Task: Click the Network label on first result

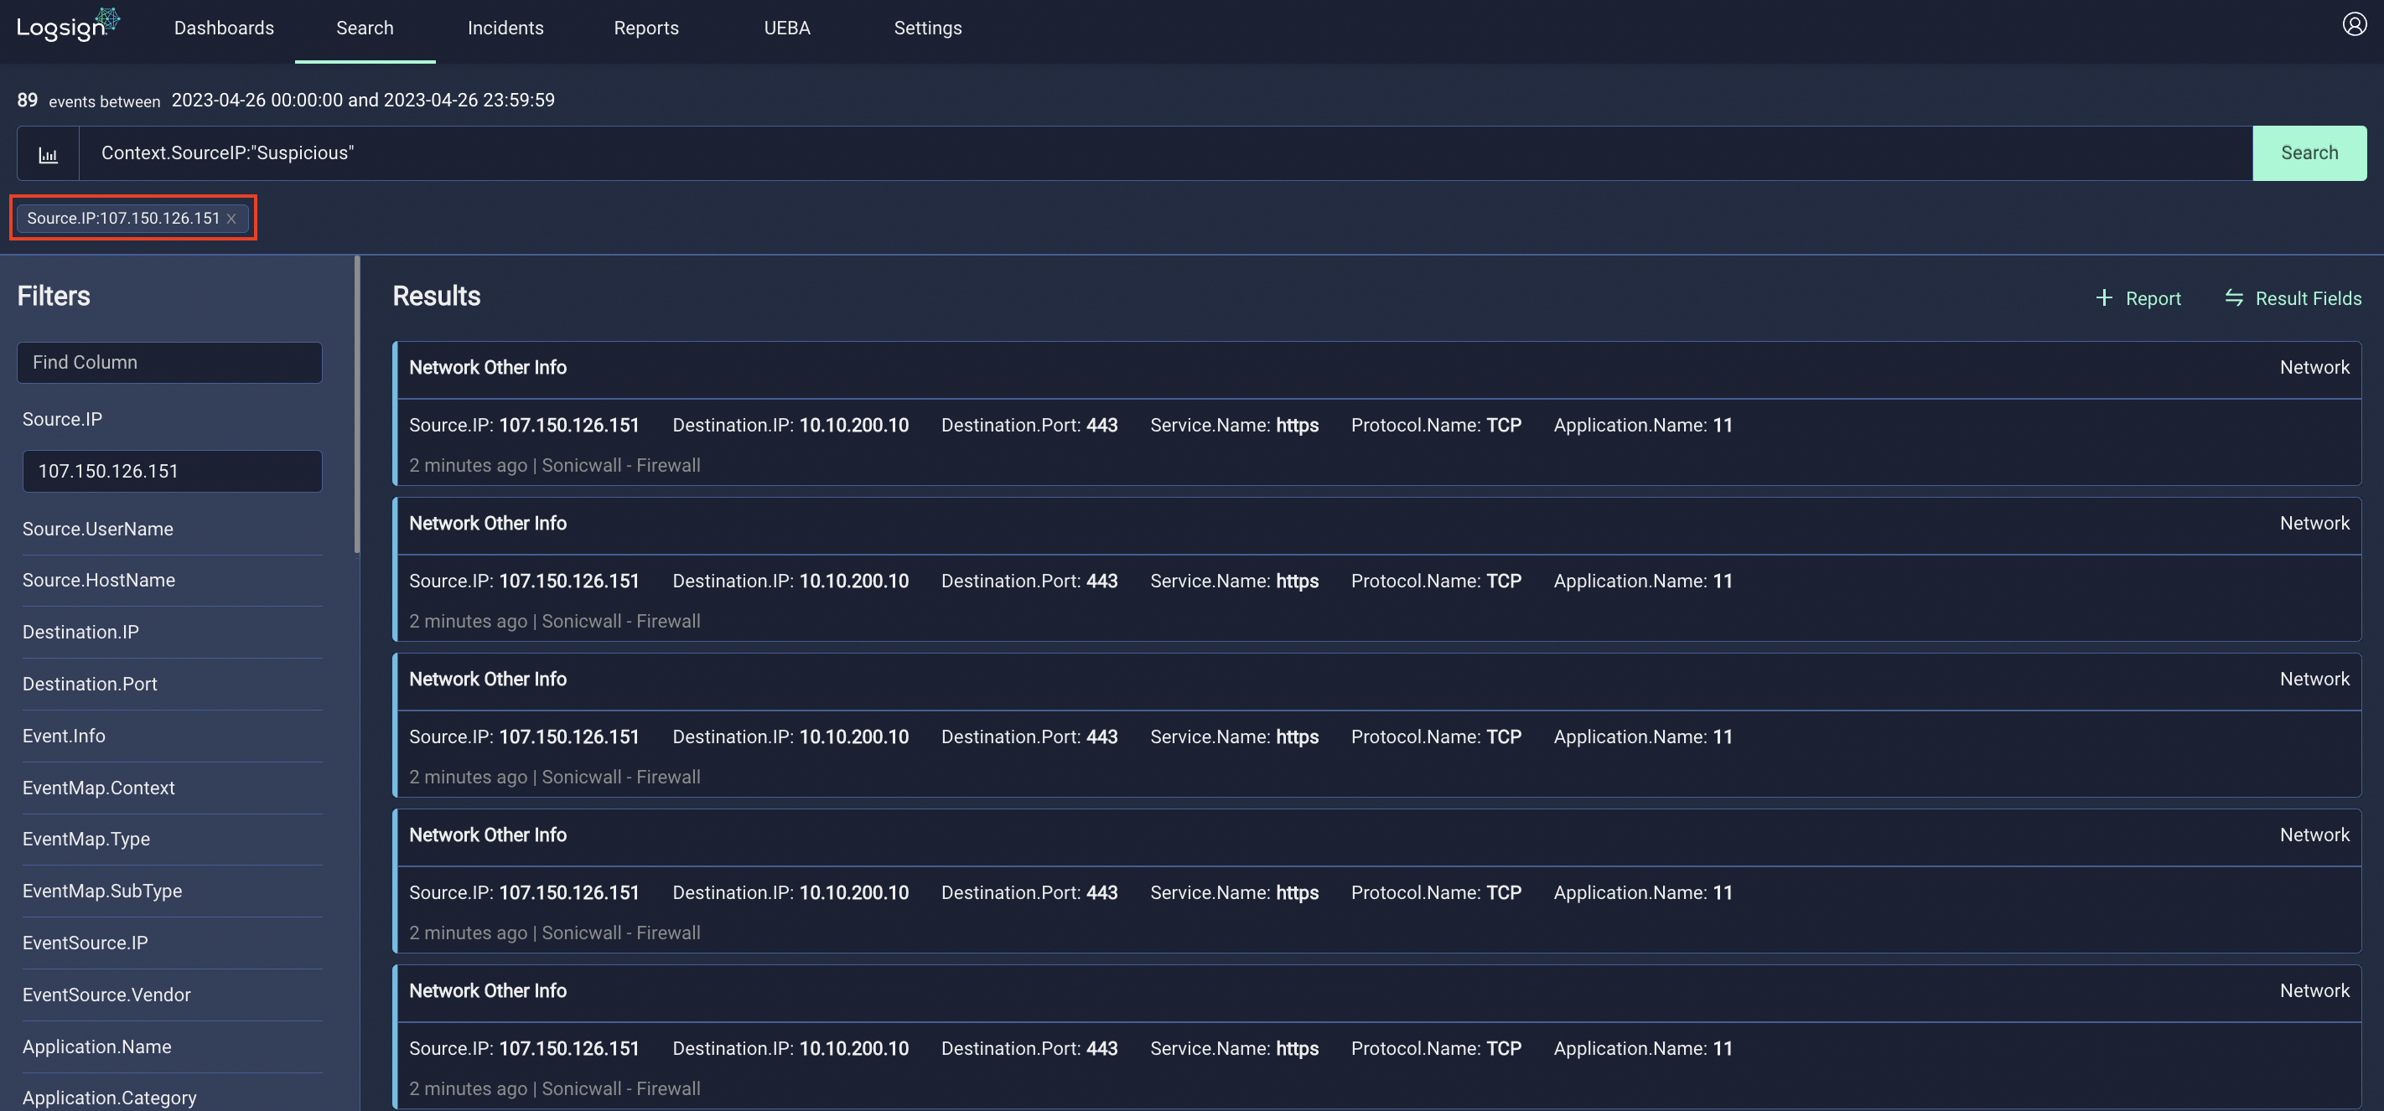Action: click(2314, 368)
